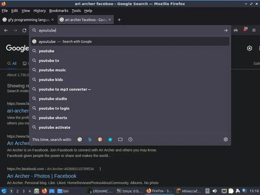260x195 pixels.
Task: Click the forward navigation arrow
Action: [x=15, y=30]
